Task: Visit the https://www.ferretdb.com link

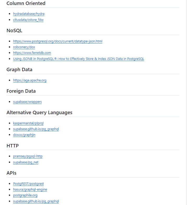Action: coord(32,53)
